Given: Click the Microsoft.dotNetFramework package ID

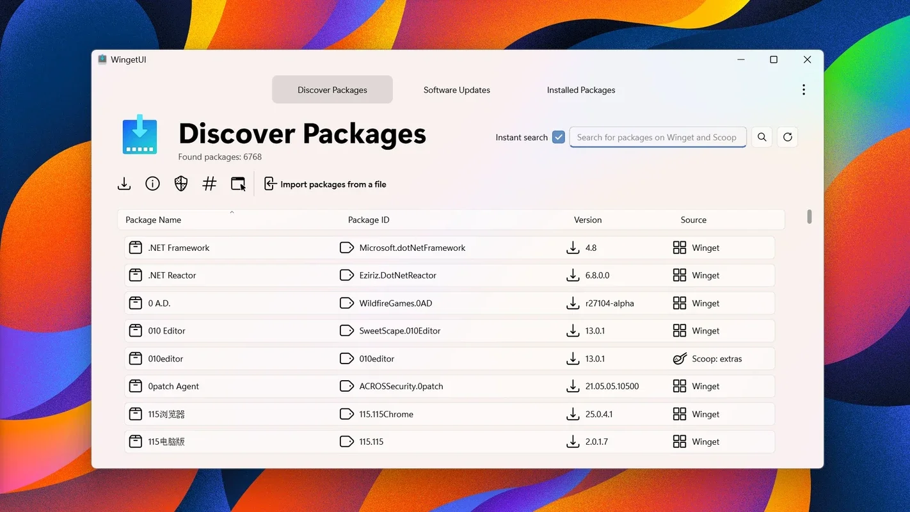Looking at the screenshot, I should [x=412, y=248].
